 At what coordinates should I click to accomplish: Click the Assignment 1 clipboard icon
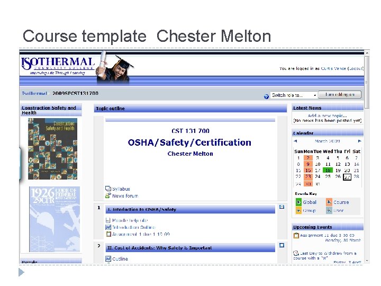tap(108, 234)
